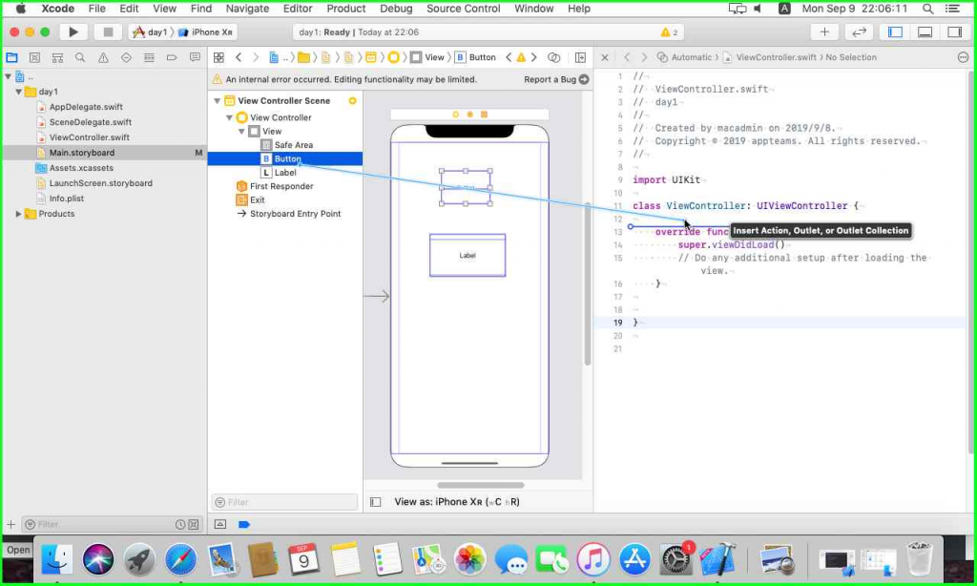Image resolution: width=977 pixels, height=586 pixels.
Task: Filter by source-controlled files
Action: [x=194, y=524]
